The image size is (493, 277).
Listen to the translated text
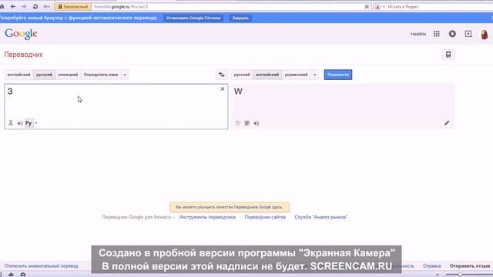(x=257, y=123)
